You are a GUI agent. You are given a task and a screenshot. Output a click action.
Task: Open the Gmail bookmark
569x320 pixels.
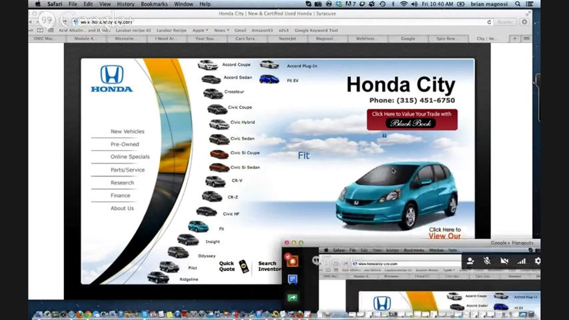[240, 30]
